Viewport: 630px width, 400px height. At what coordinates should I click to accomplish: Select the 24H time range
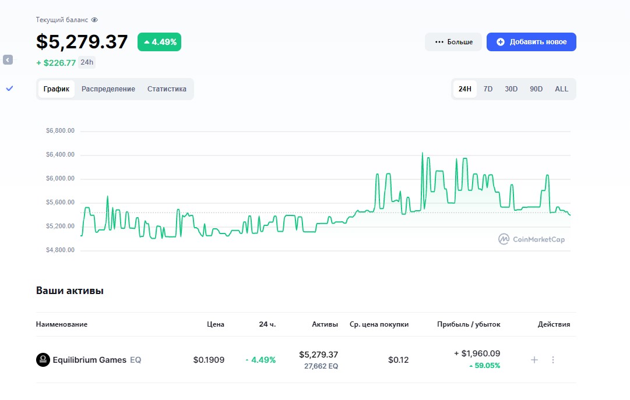(x=465, y=89)
